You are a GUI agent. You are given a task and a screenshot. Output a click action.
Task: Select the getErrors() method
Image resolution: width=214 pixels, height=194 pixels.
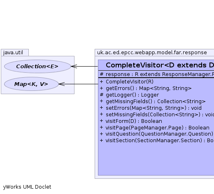[146, 88]
